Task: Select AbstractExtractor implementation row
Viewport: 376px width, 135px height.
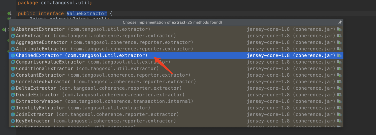Action: pyautogui.click(x=176, y=29)
